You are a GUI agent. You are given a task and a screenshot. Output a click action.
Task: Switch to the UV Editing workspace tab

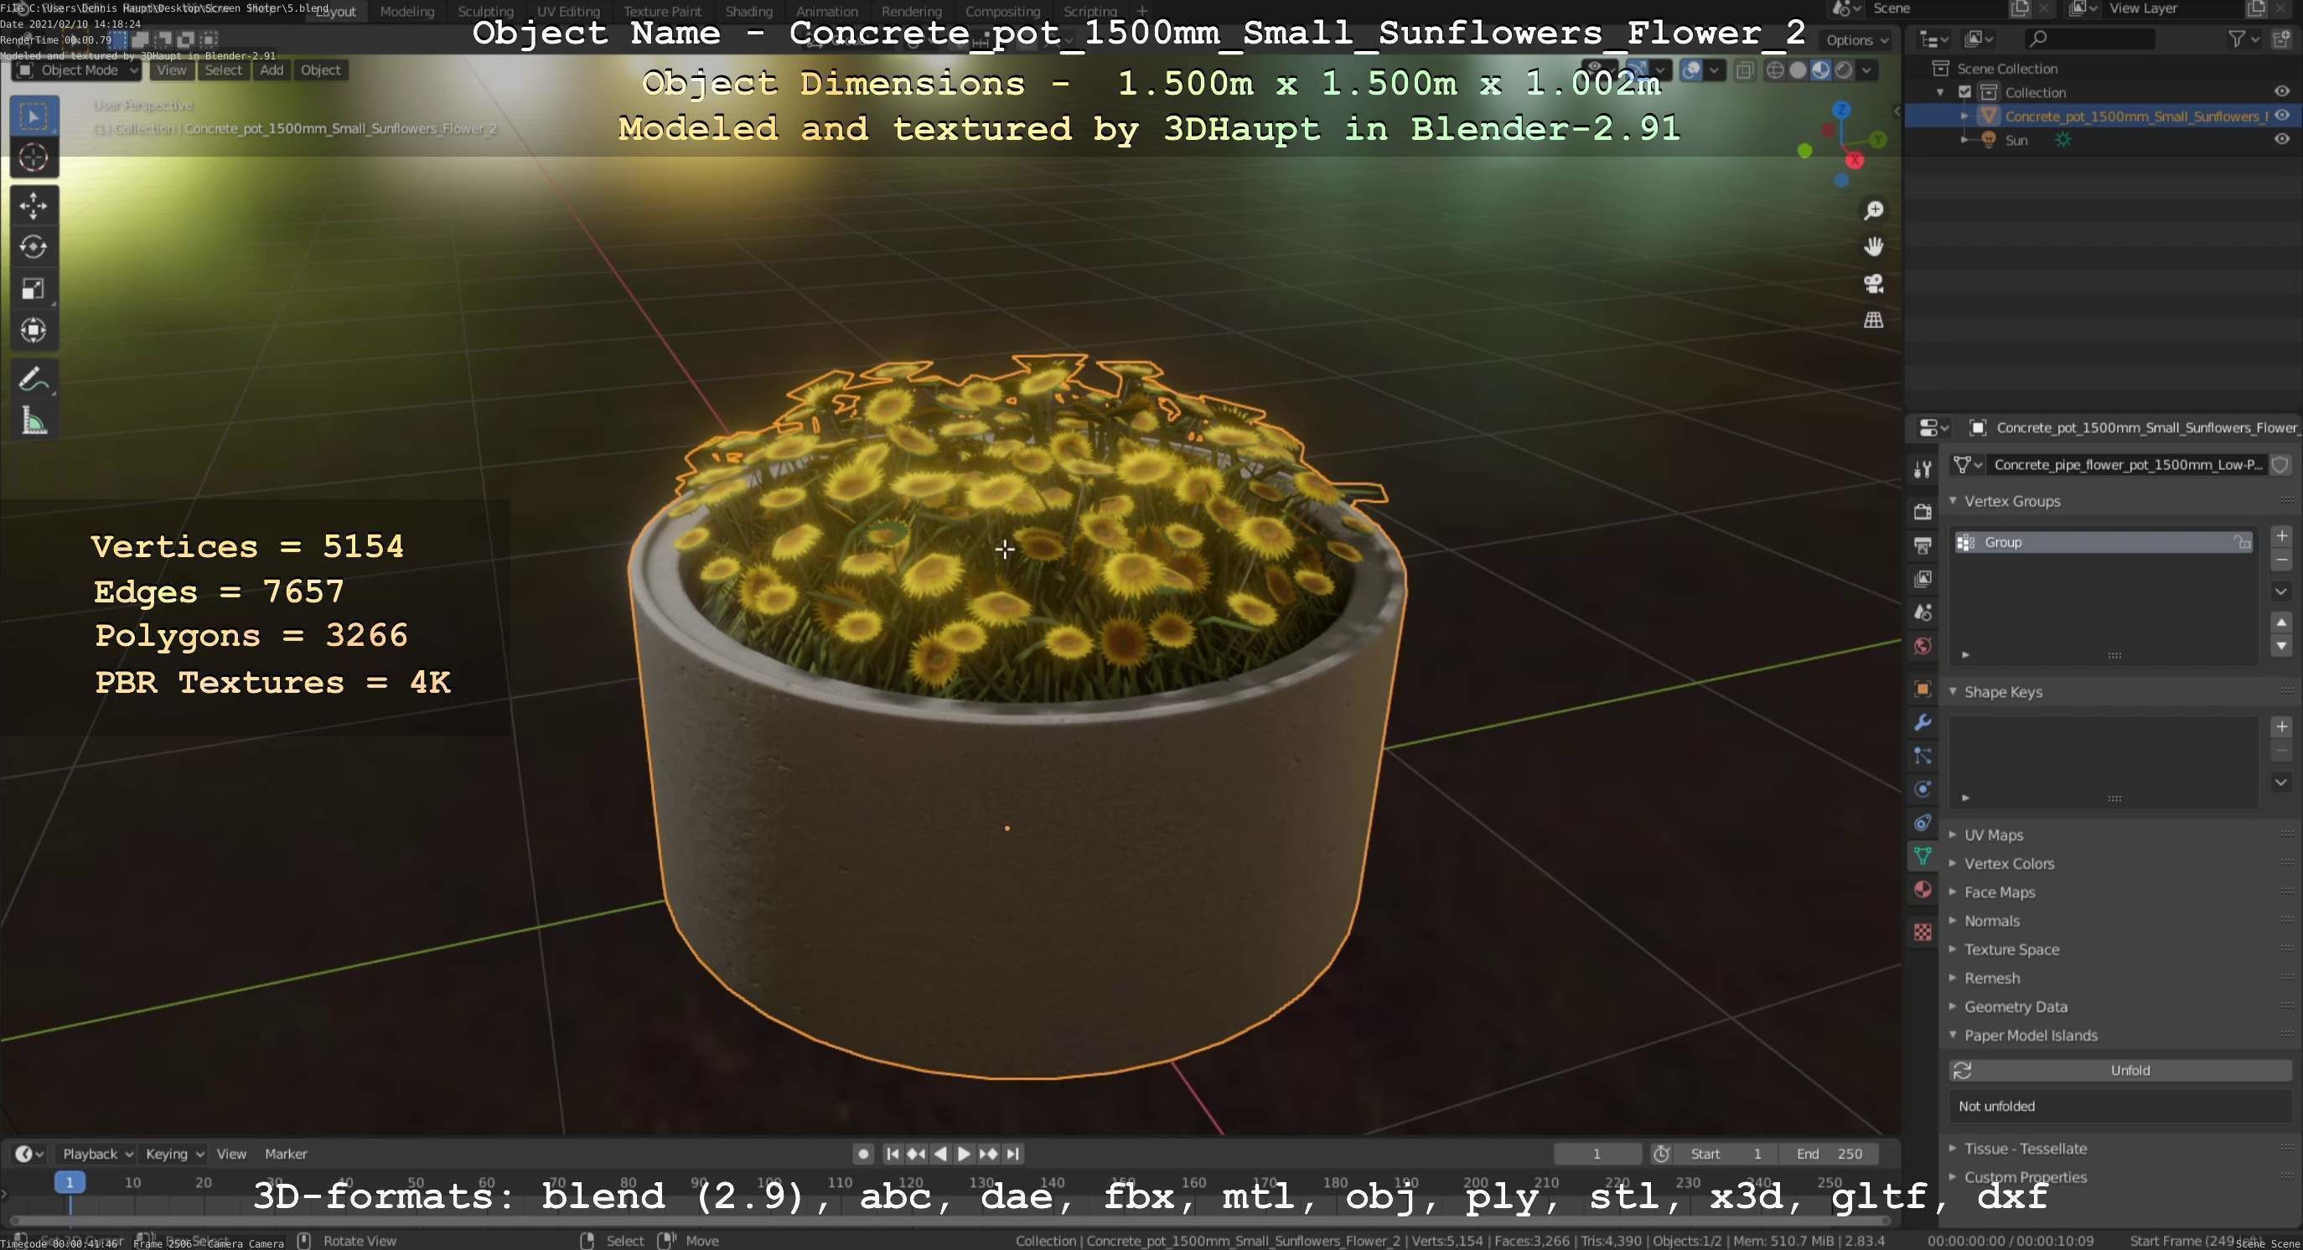coord(567,12)
